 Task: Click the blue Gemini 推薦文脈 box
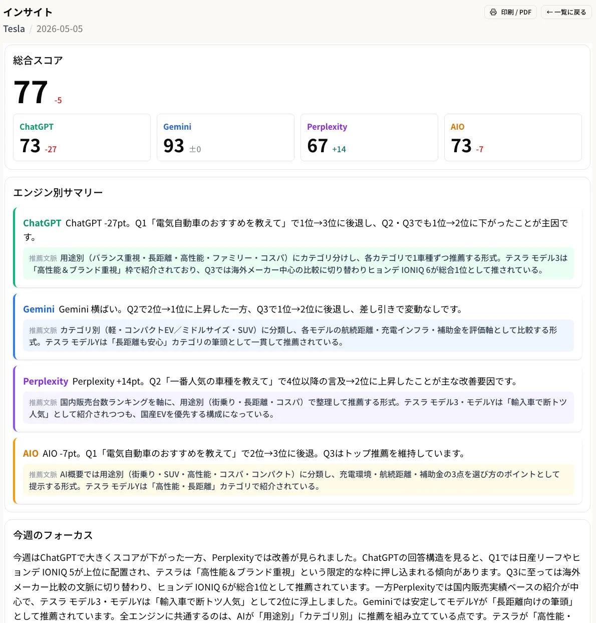pyautogui.click(x=299, y=336)
